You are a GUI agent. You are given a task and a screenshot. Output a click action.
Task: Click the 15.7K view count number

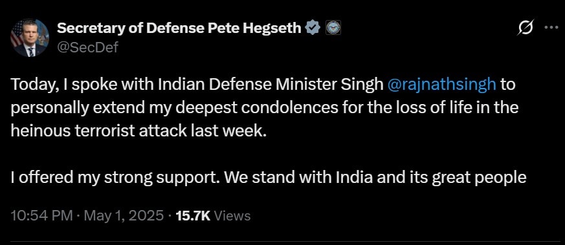pos(193,215)
